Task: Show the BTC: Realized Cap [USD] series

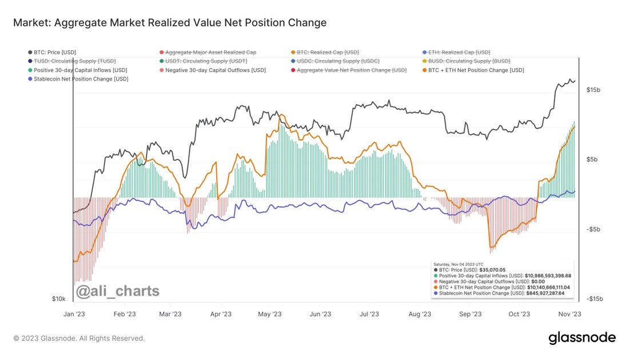Action: (325, 52)
